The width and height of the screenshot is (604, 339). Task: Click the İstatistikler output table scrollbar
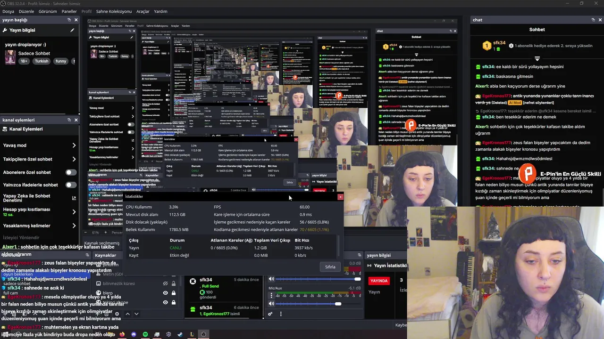[338, 246]
